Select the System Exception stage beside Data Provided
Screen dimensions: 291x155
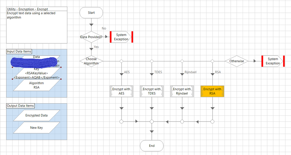click(x=121, y=37)
